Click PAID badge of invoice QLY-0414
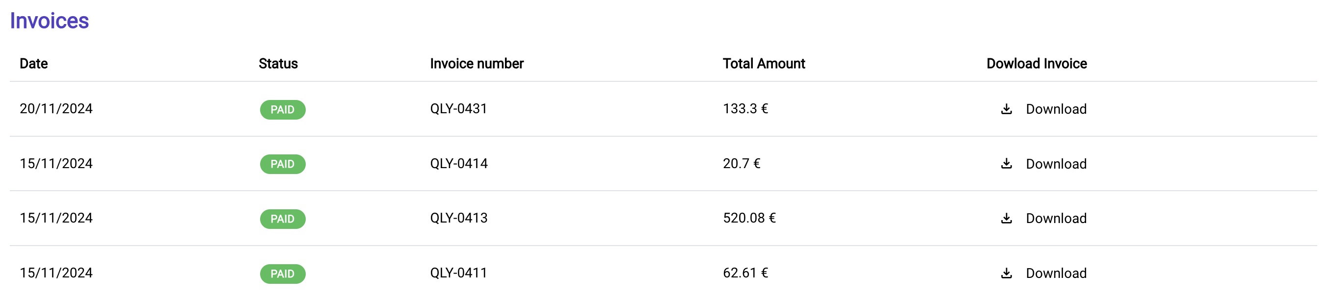The height and width of the screenshot is (299, 1330). tap(282, 165)
